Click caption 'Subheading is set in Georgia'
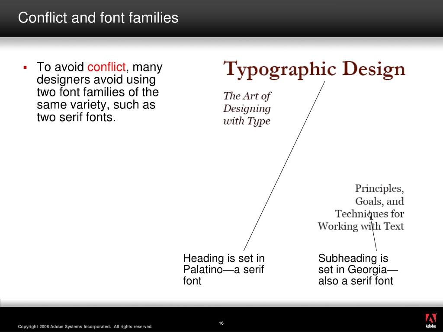 [358, 269]
